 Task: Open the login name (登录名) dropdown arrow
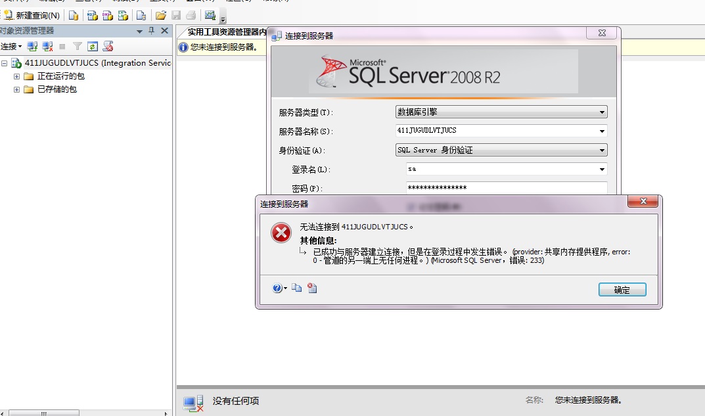click(x=602, y=170)
